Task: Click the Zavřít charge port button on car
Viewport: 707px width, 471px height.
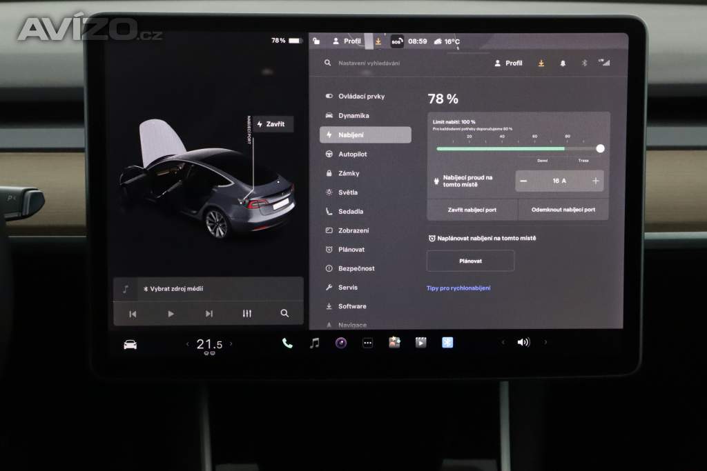Action: (x=273, y=124)
